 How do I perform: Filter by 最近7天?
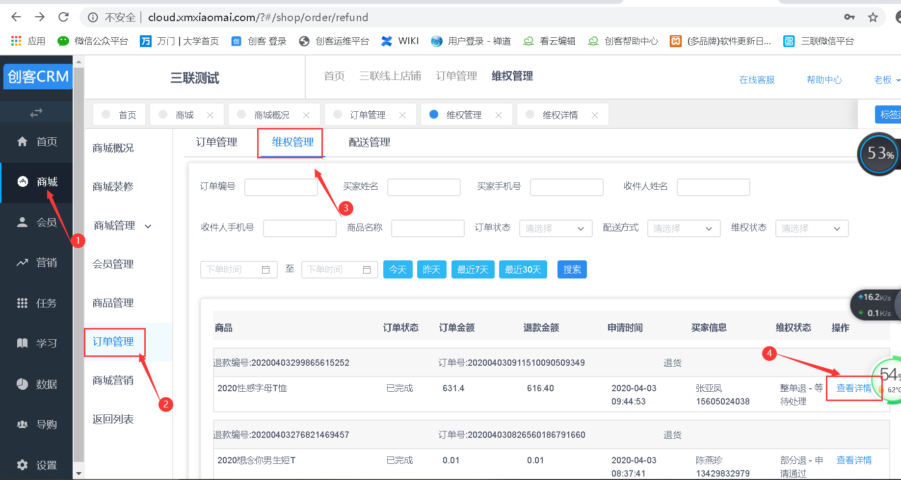(473, 270)
